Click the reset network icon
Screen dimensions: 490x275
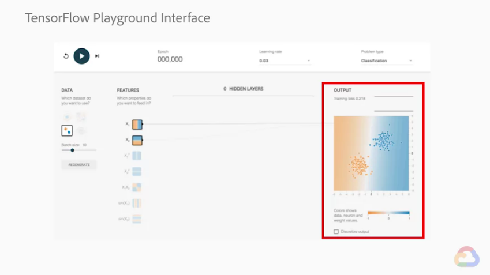[66, 56]
